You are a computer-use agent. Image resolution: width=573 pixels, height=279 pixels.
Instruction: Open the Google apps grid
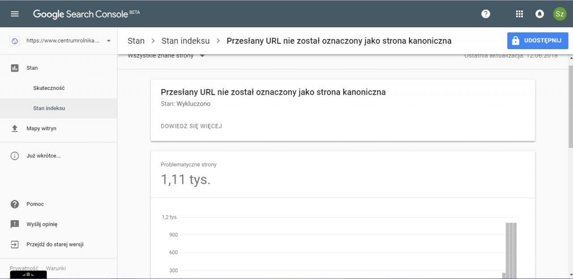click(x=519, y=14)
